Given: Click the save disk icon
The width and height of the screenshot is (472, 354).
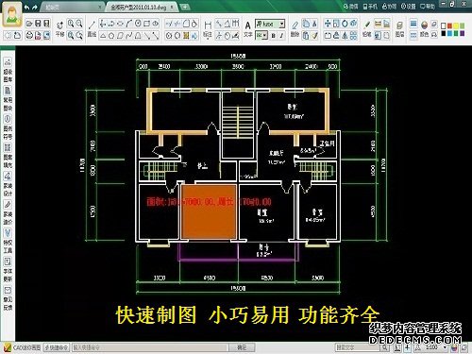Looking at the screenshot, I should (x=38, y=24).
